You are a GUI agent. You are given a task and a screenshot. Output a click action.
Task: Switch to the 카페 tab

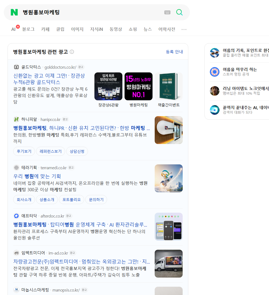pos(45,29)
